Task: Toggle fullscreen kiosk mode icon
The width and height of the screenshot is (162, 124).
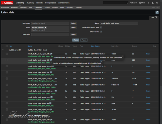Action: tap(157, 12)
